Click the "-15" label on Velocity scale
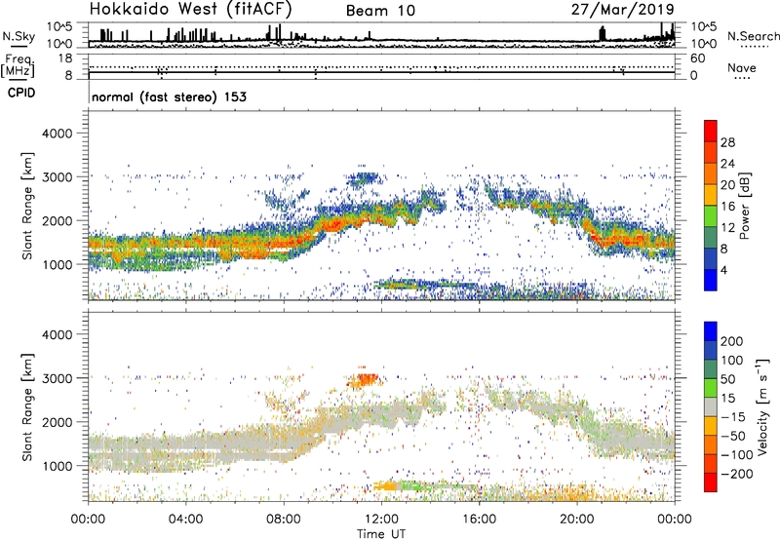 point(733,417)
